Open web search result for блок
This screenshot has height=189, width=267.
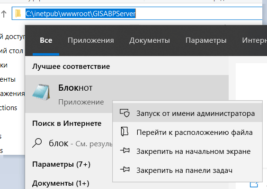(69, 143)
